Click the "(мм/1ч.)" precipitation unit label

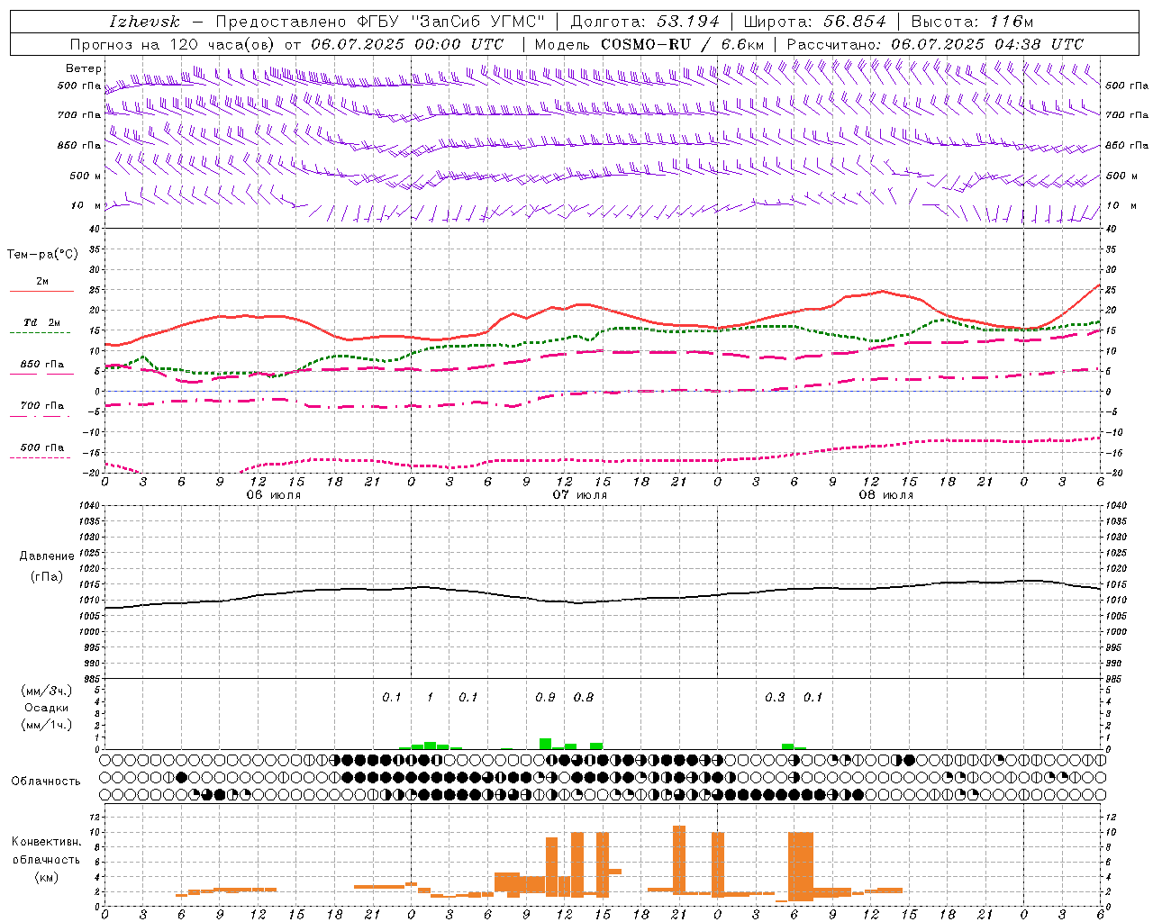(47, 725)
